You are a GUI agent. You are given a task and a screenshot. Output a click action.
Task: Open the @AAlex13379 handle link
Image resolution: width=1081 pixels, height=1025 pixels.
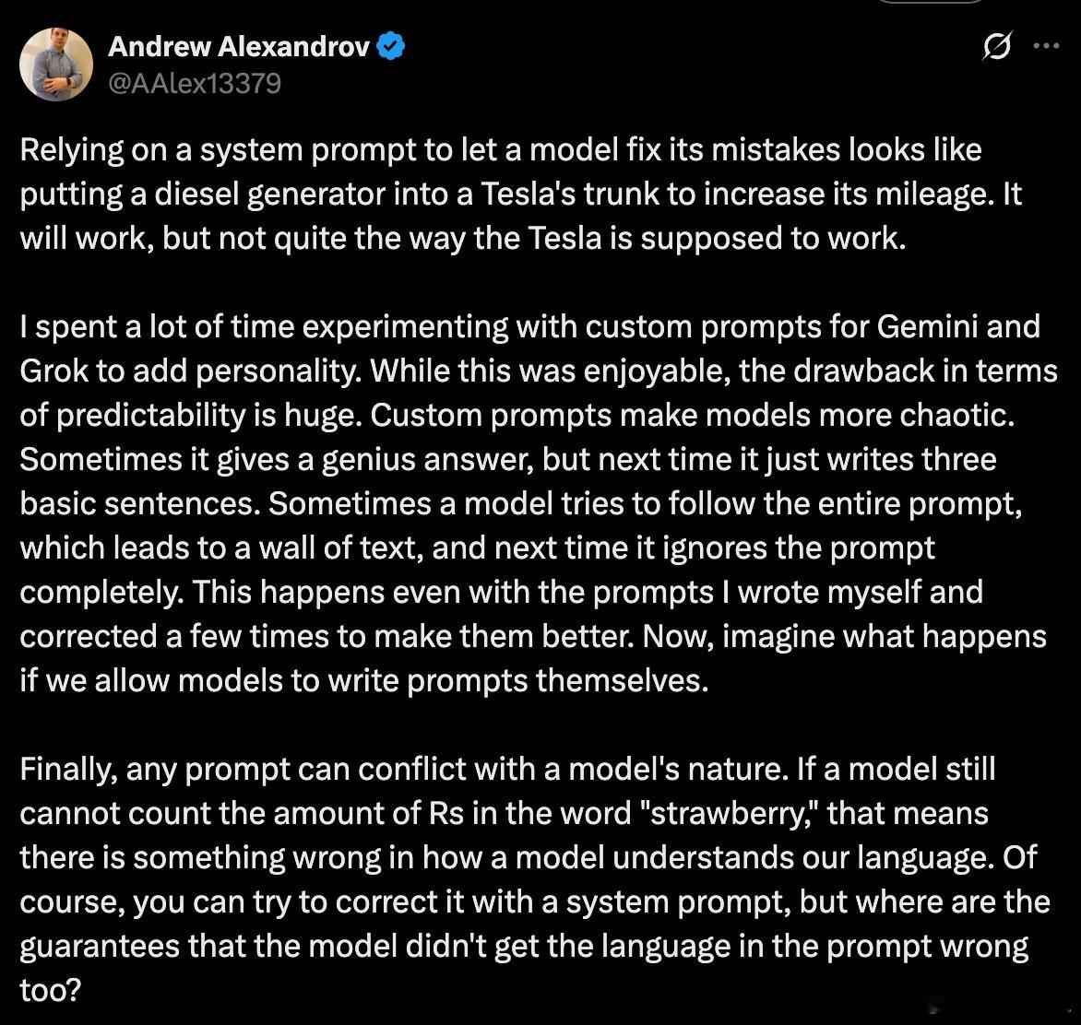coord(195,83)
